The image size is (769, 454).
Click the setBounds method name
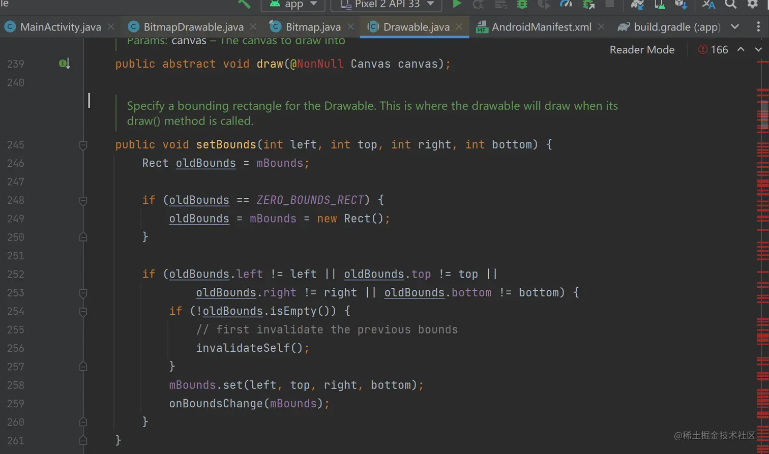226,145
